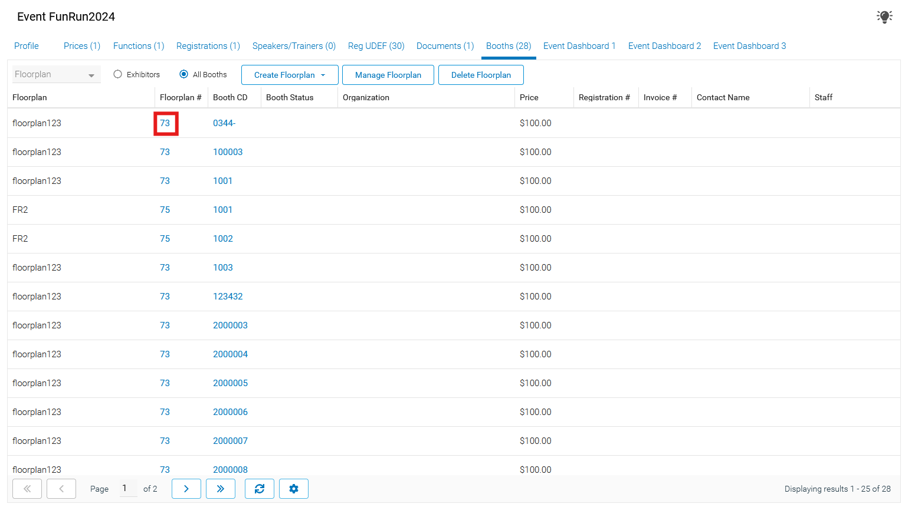Refresh the booths grid
Viewport: 905px width, 507px height.
(260, 489)
